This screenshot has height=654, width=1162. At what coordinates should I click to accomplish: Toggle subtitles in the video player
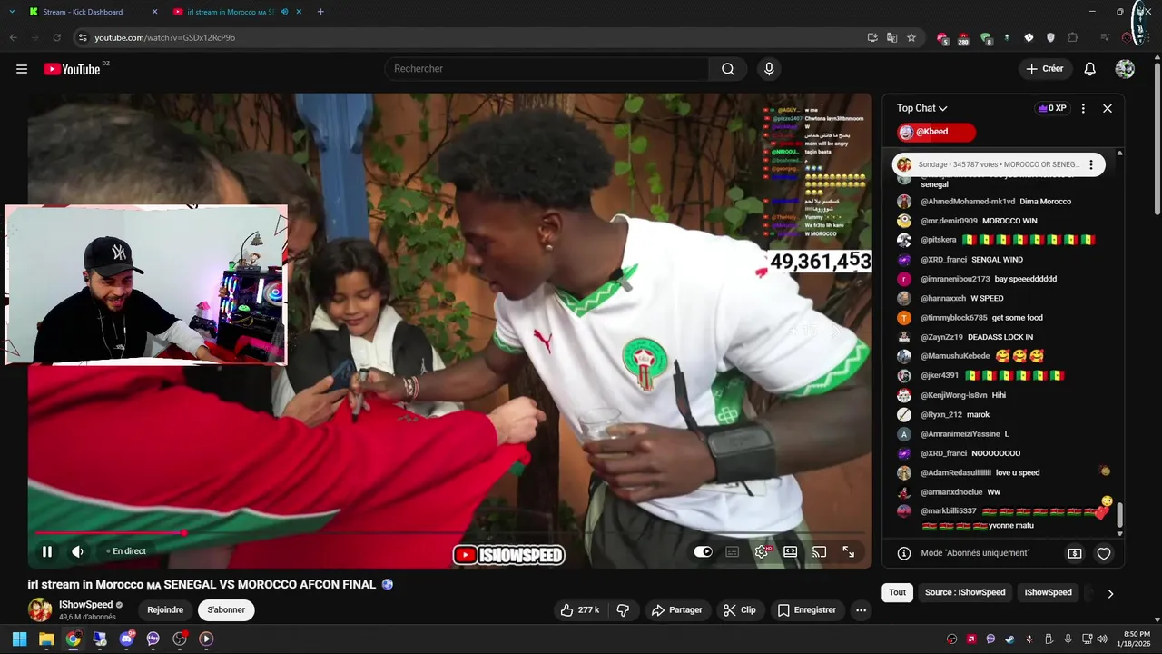[733, 551]
